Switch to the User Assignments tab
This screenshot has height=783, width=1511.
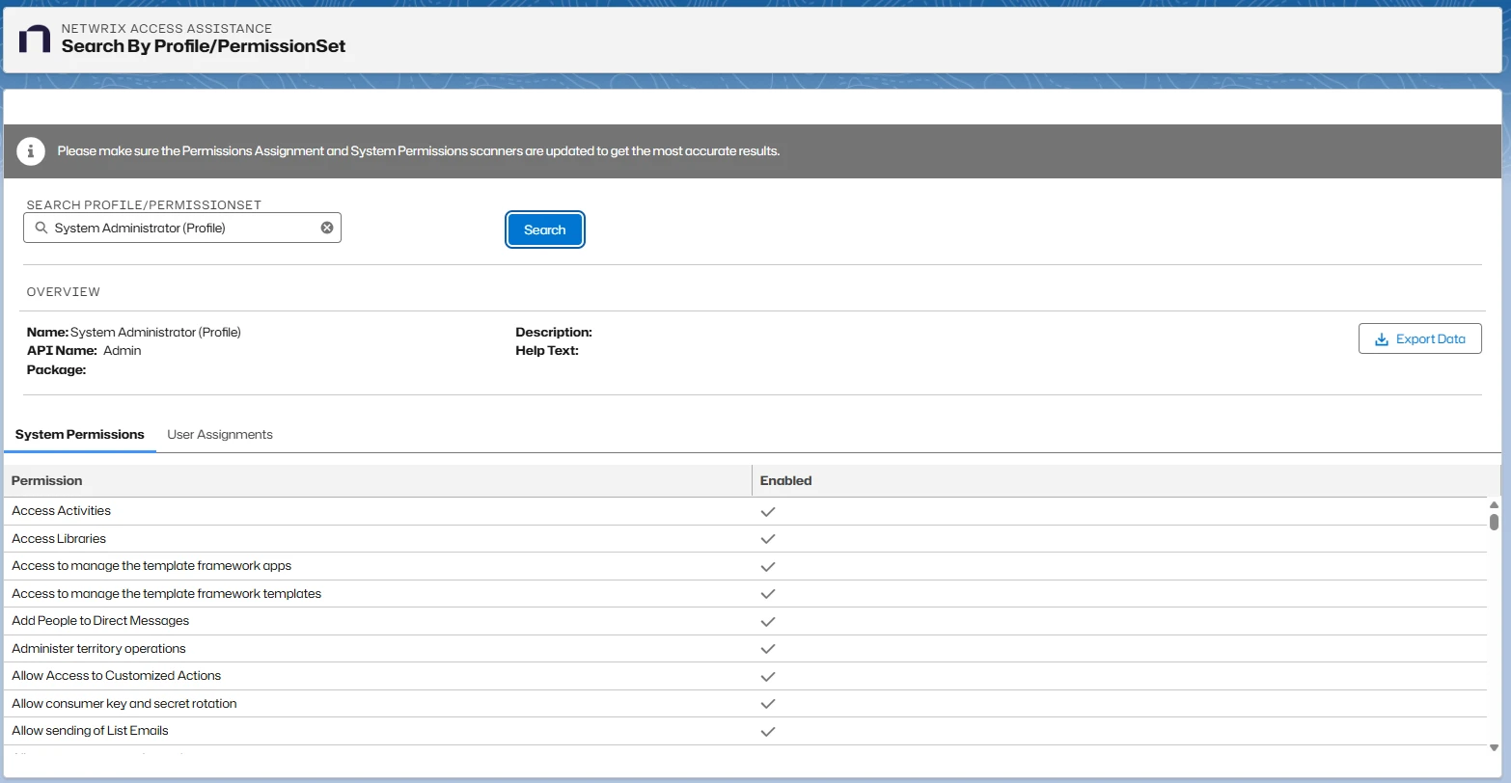(x=219, y=434)
